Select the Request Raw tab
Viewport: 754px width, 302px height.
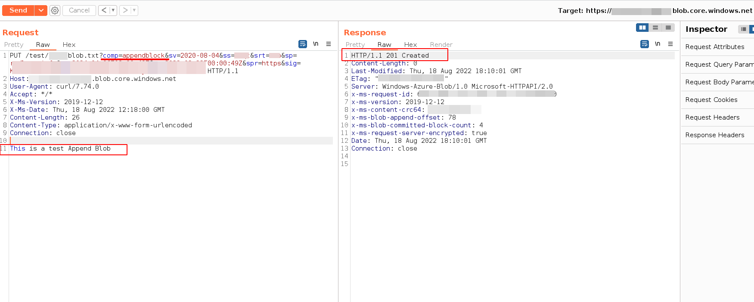(x=43, y=45)
